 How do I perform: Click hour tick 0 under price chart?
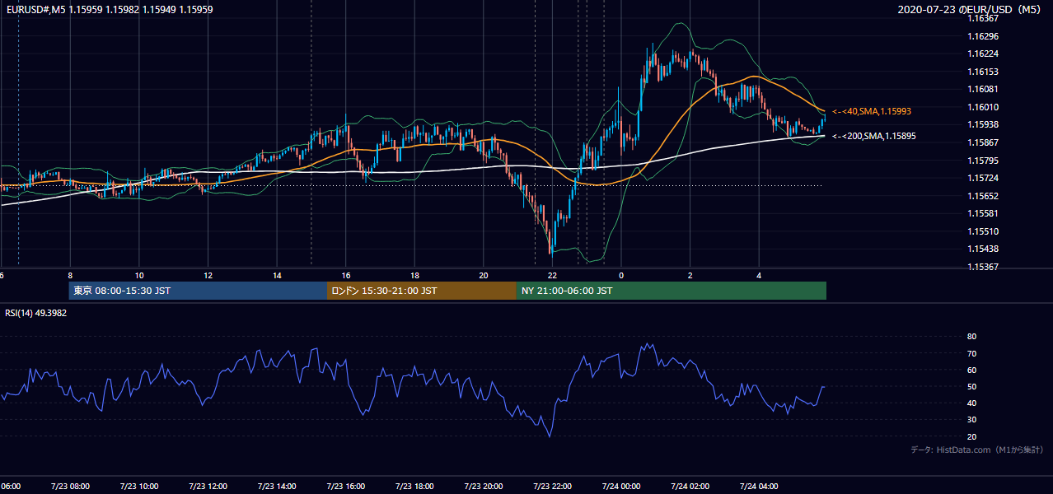(x=621, y=276)
